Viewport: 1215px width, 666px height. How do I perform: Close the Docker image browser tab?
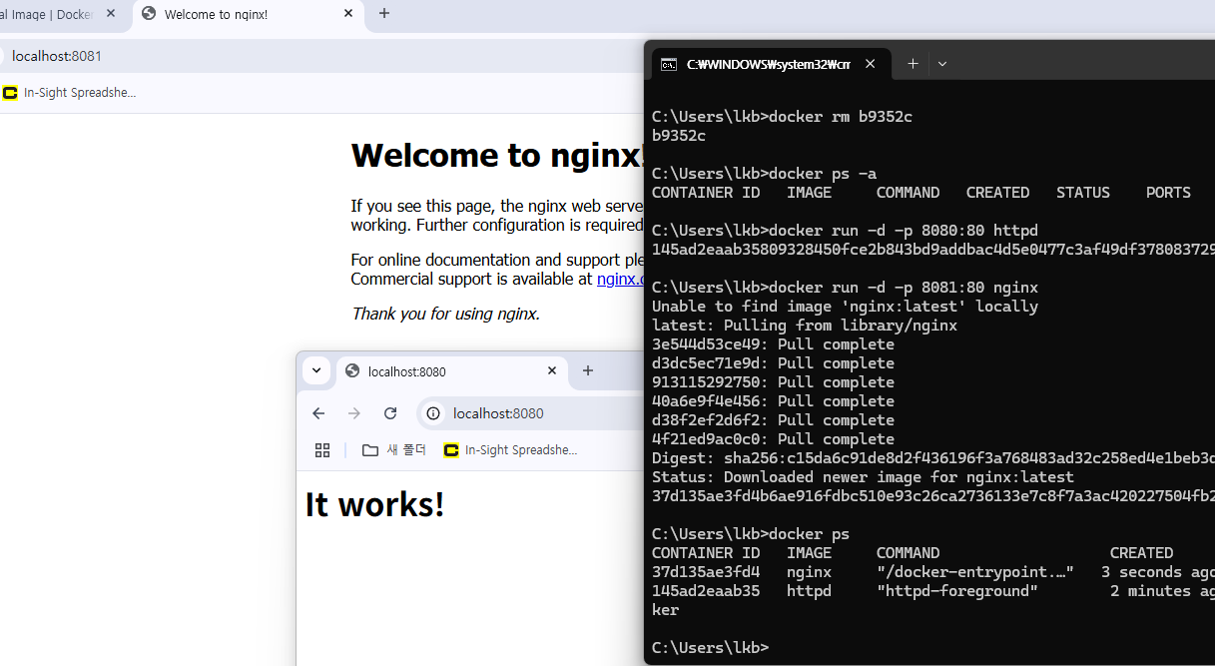coord(111,14)
